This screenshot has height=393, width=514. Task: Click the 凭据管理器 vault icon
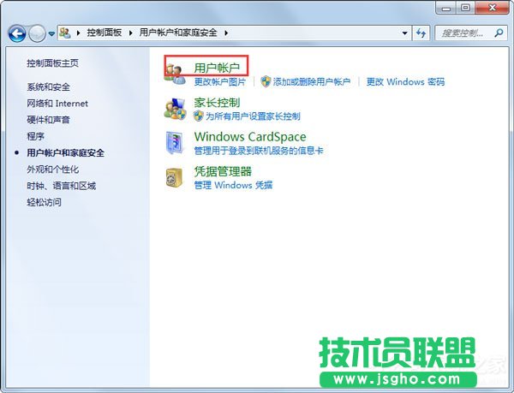pos(174,177)
